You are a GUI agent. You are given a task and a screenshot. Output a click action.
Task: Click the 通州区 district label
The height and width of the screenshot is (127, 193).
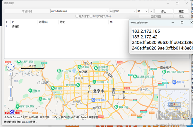pyautogui.click(x=144, y=90)
